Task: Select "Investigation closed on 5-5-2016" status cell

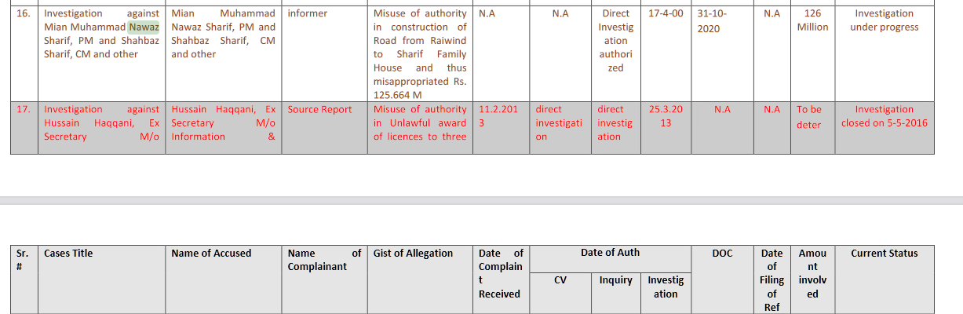Action: pos(884,127)
